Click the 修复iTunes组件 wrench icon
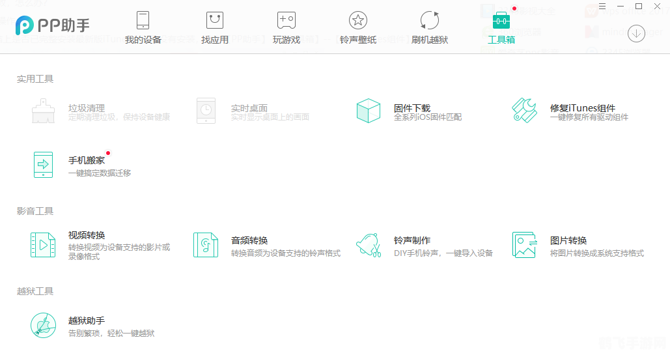Image resolution: width=670 pixels, height=355 pixels. tap(524, 111)
